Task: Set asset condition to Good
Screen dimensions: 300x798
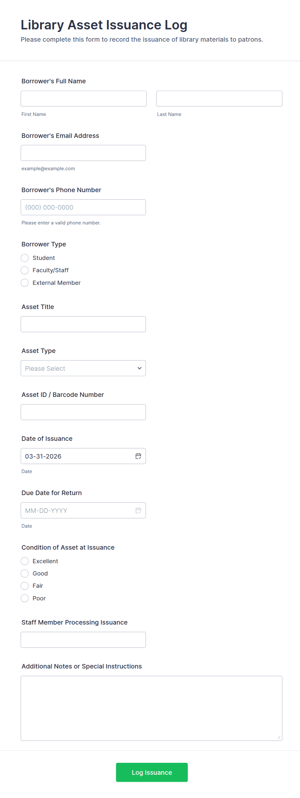Action: pyautogui.click(x=25, y=573)
